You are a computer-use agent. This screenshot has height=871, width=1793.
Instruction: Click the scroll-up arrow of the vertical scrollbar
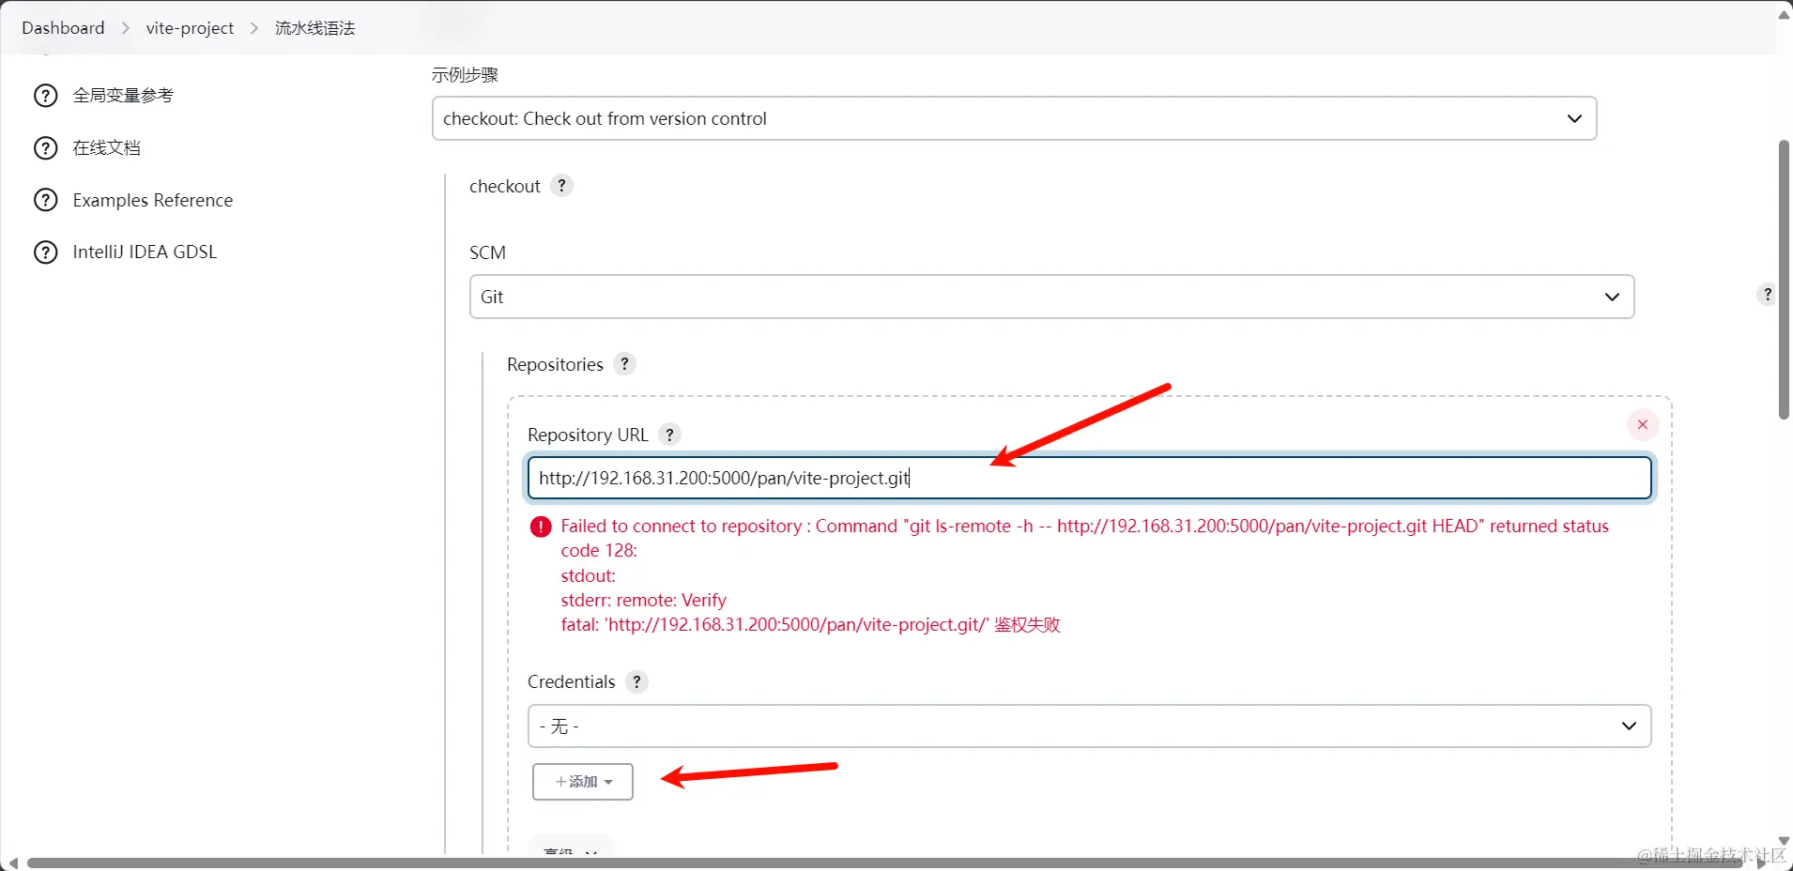click(1784, 14)
